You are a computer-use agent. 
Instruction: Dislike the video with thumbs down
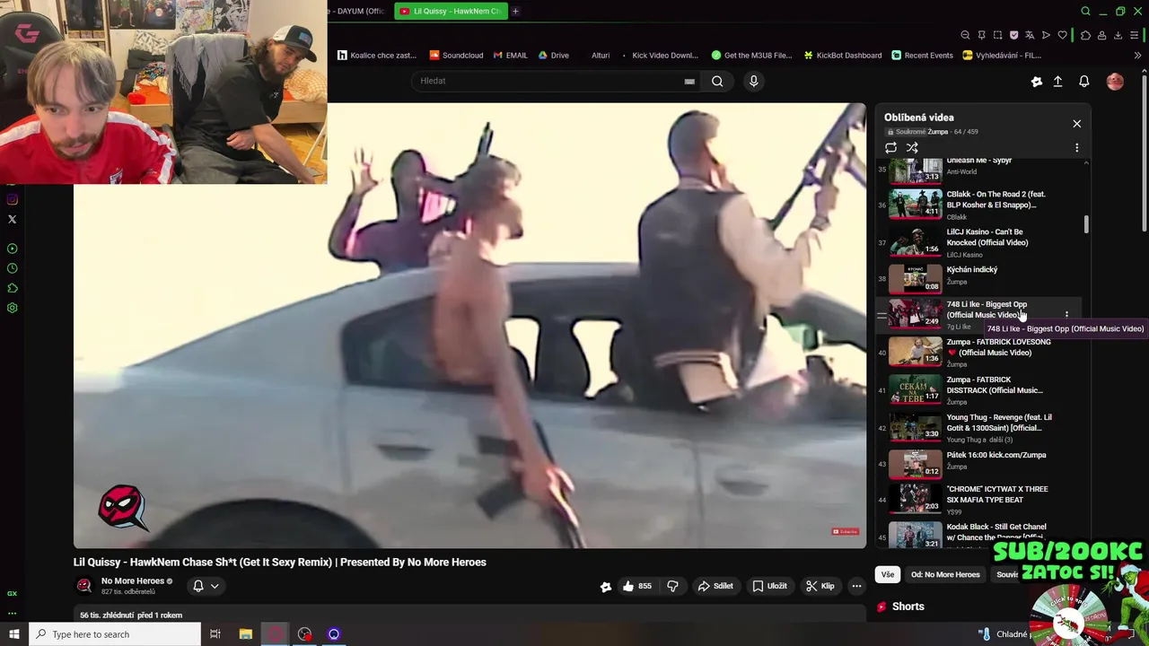(x=672, y=586)
